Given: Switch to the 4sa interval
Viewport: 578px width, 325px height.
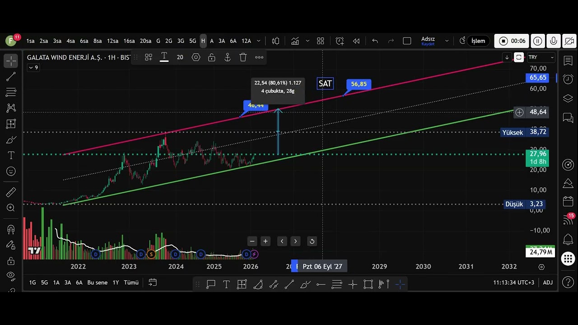Looking at the screenshot, I should click(71, 41).
